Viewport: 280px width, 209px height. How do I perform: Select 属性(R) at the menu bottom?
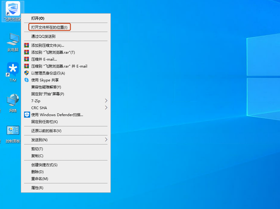[x=37, y=188]
